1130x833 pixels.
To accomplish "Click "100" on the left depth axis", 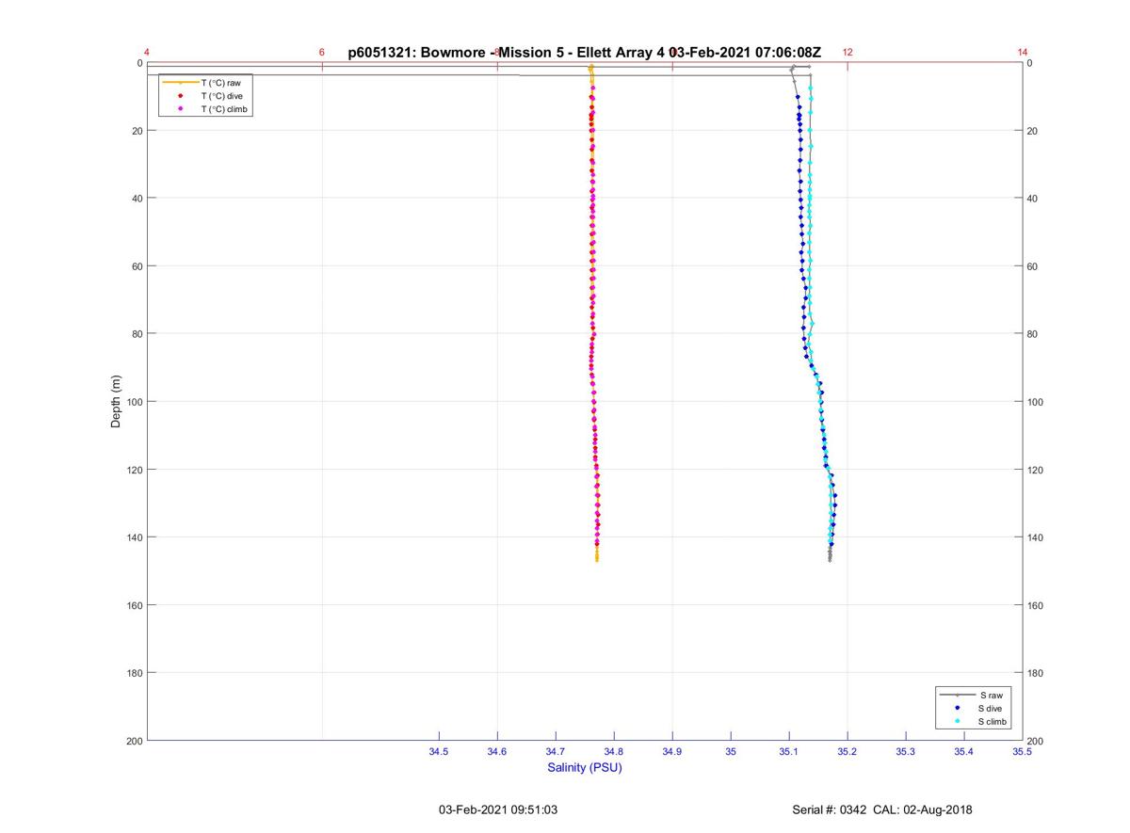I will [133, 402].
